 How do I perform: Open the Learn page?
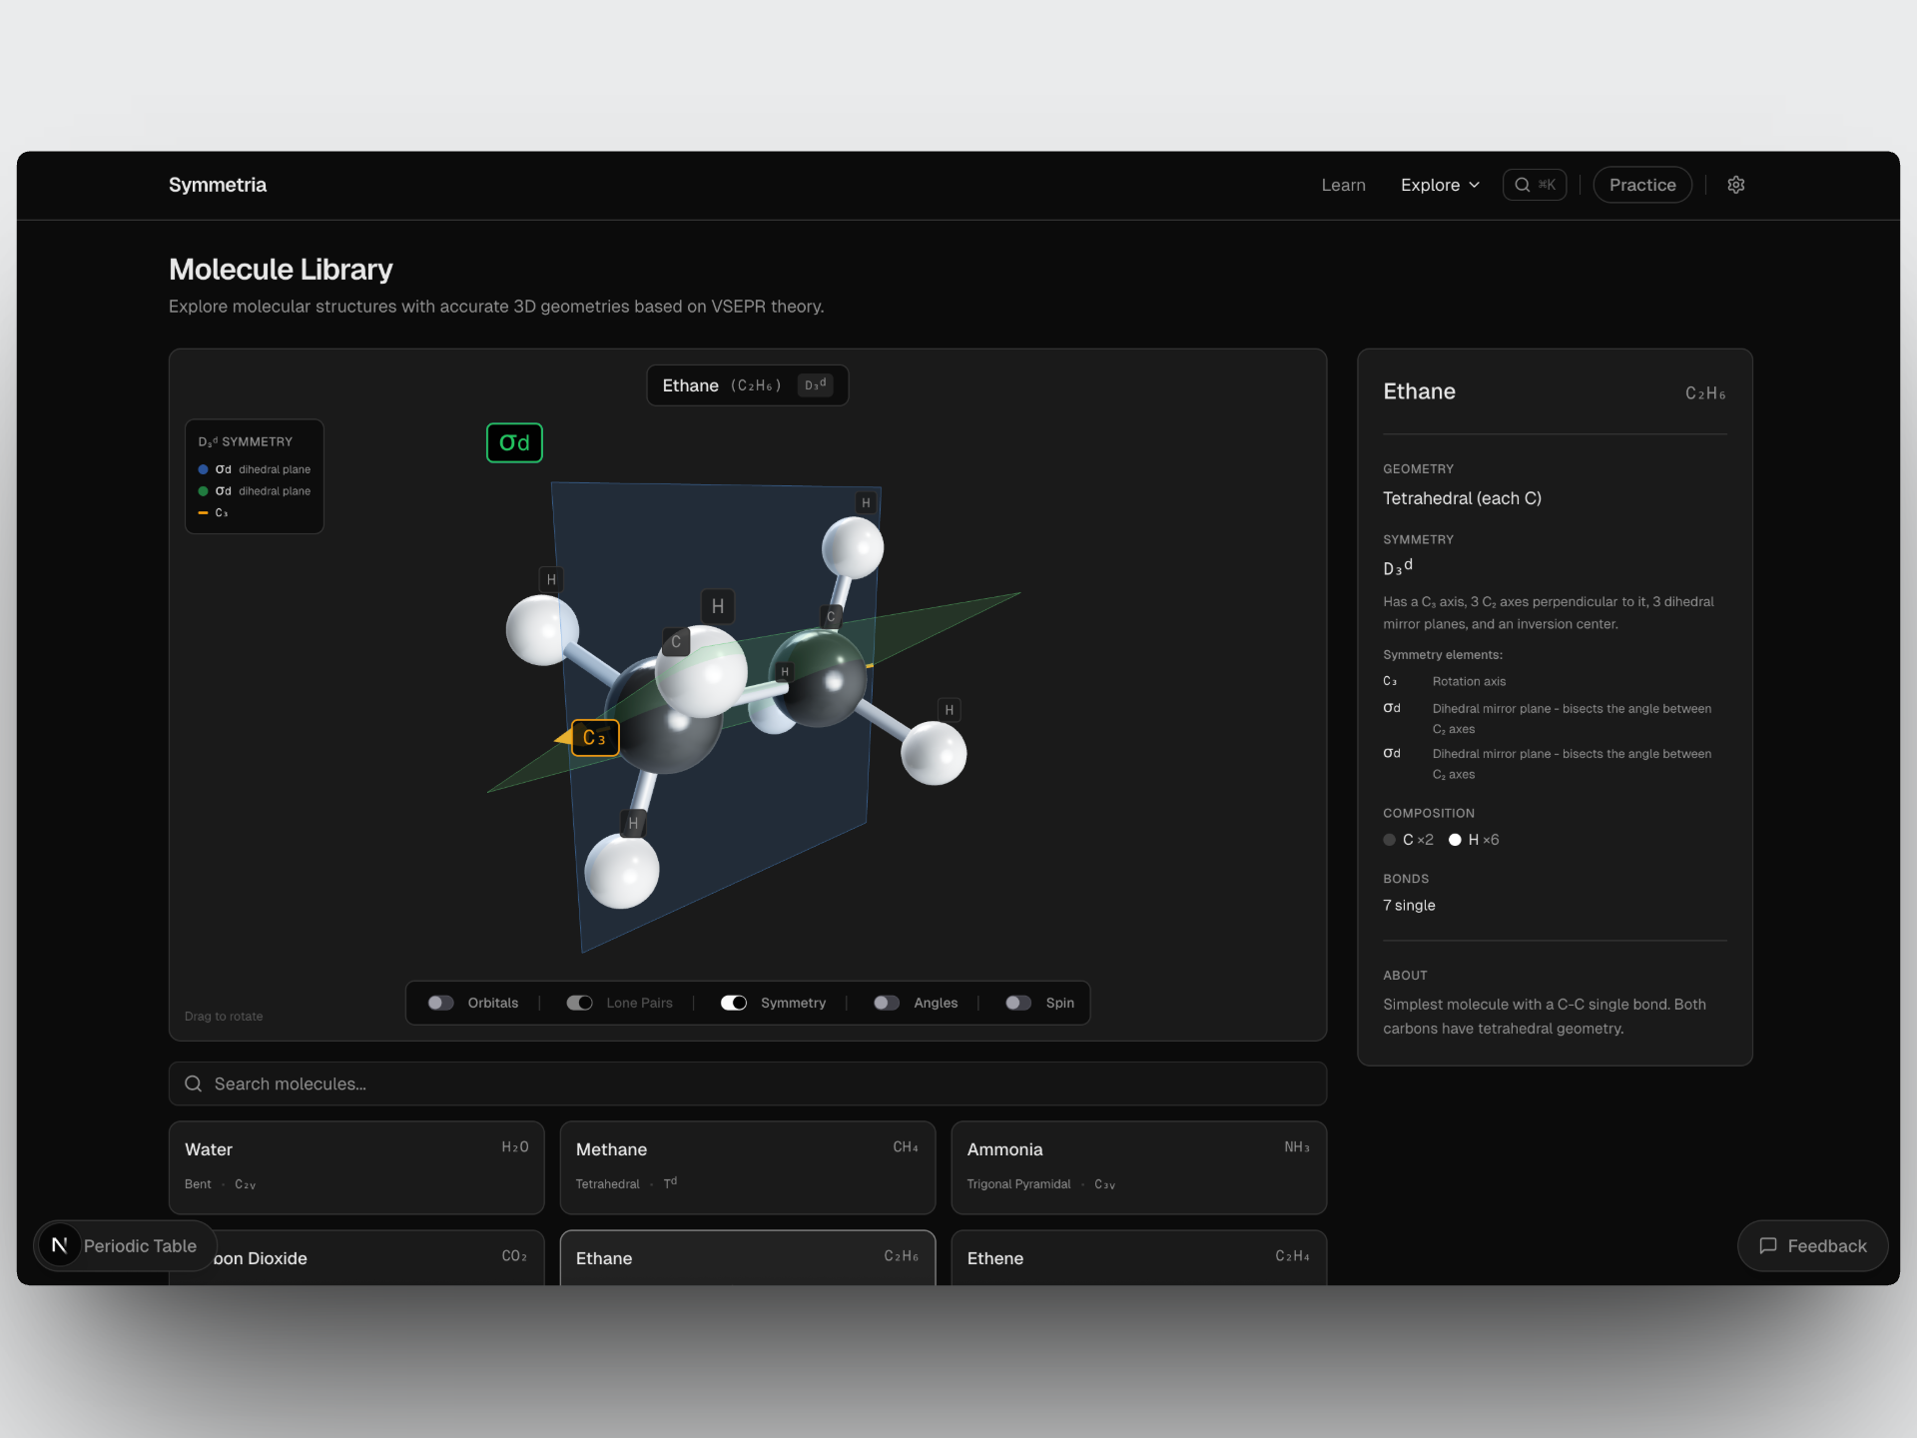1343,185
